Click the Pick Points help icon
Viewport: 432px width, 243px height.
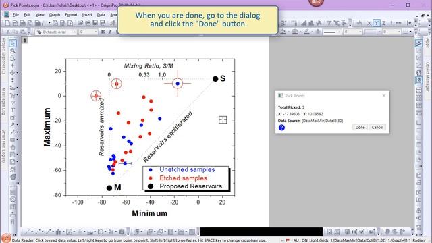[281, 128]
